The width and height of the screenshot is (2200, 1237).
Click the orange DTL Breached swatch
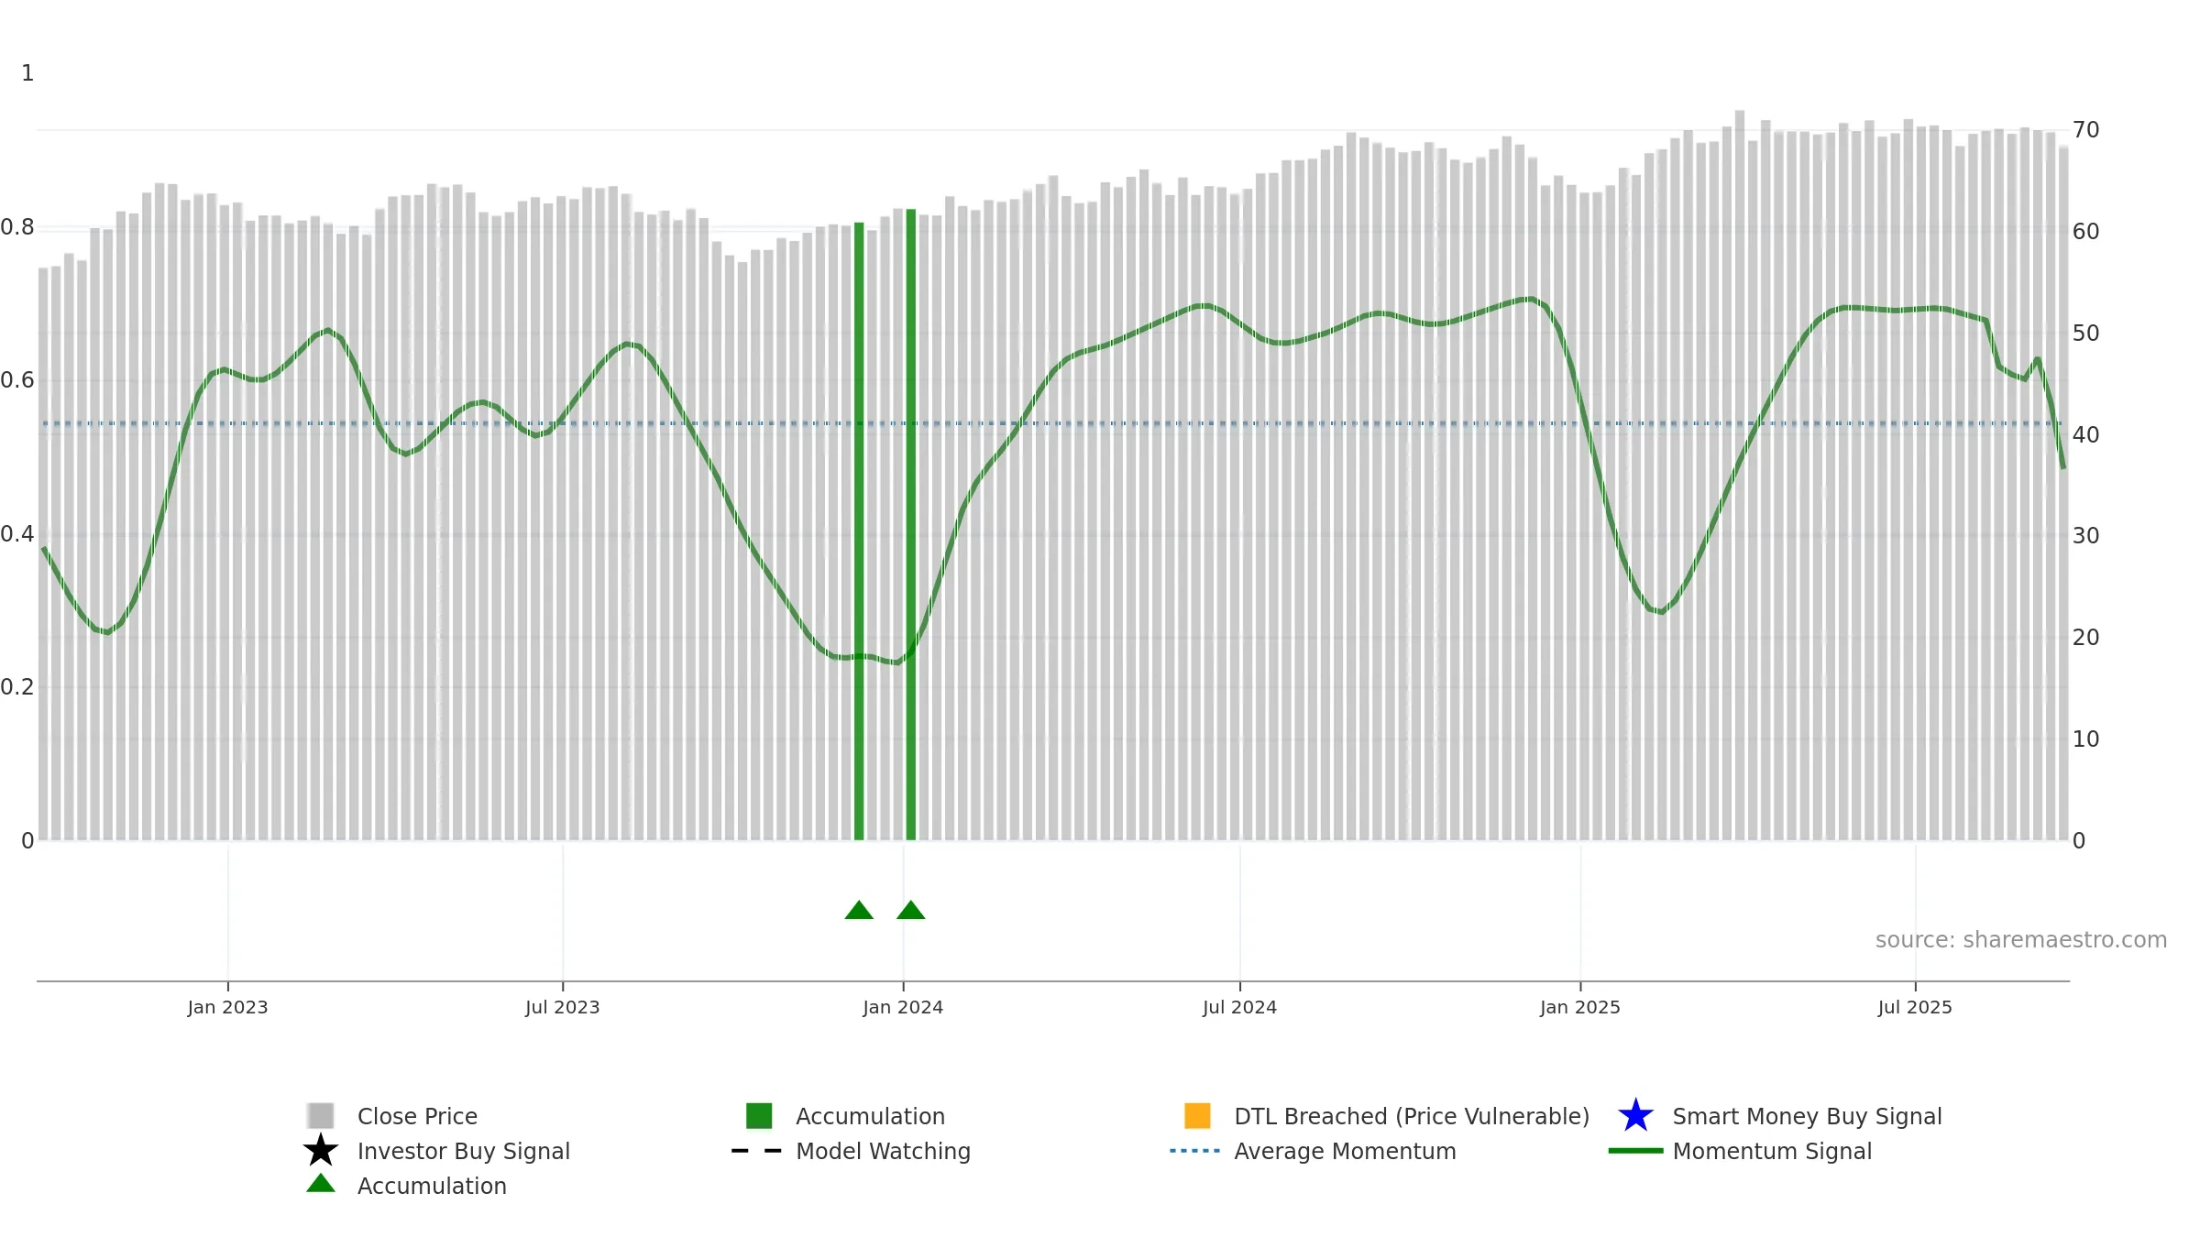1197,1116
